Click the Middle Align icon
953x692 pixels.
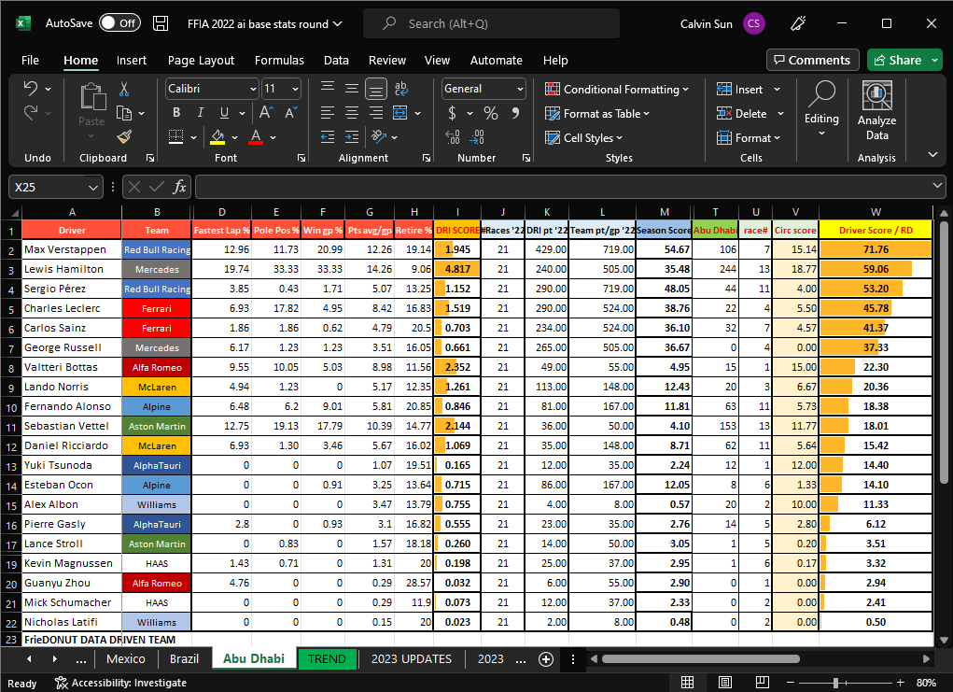point(351,88)
